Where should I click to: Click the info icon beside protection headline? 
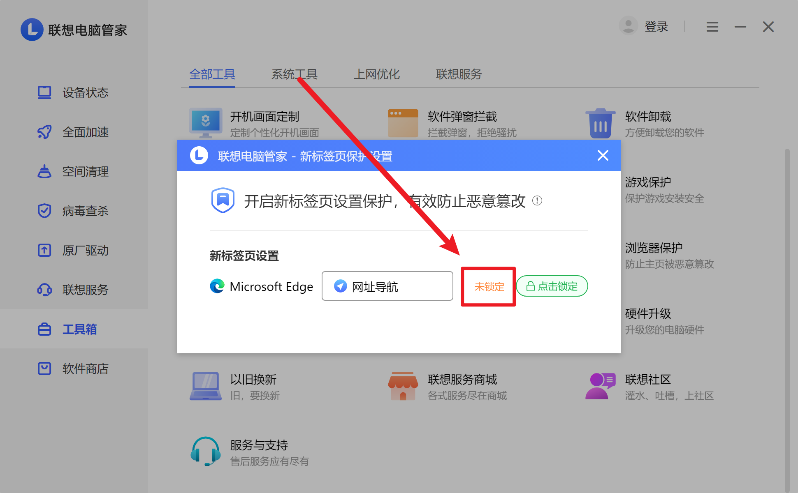click(537, 201)
